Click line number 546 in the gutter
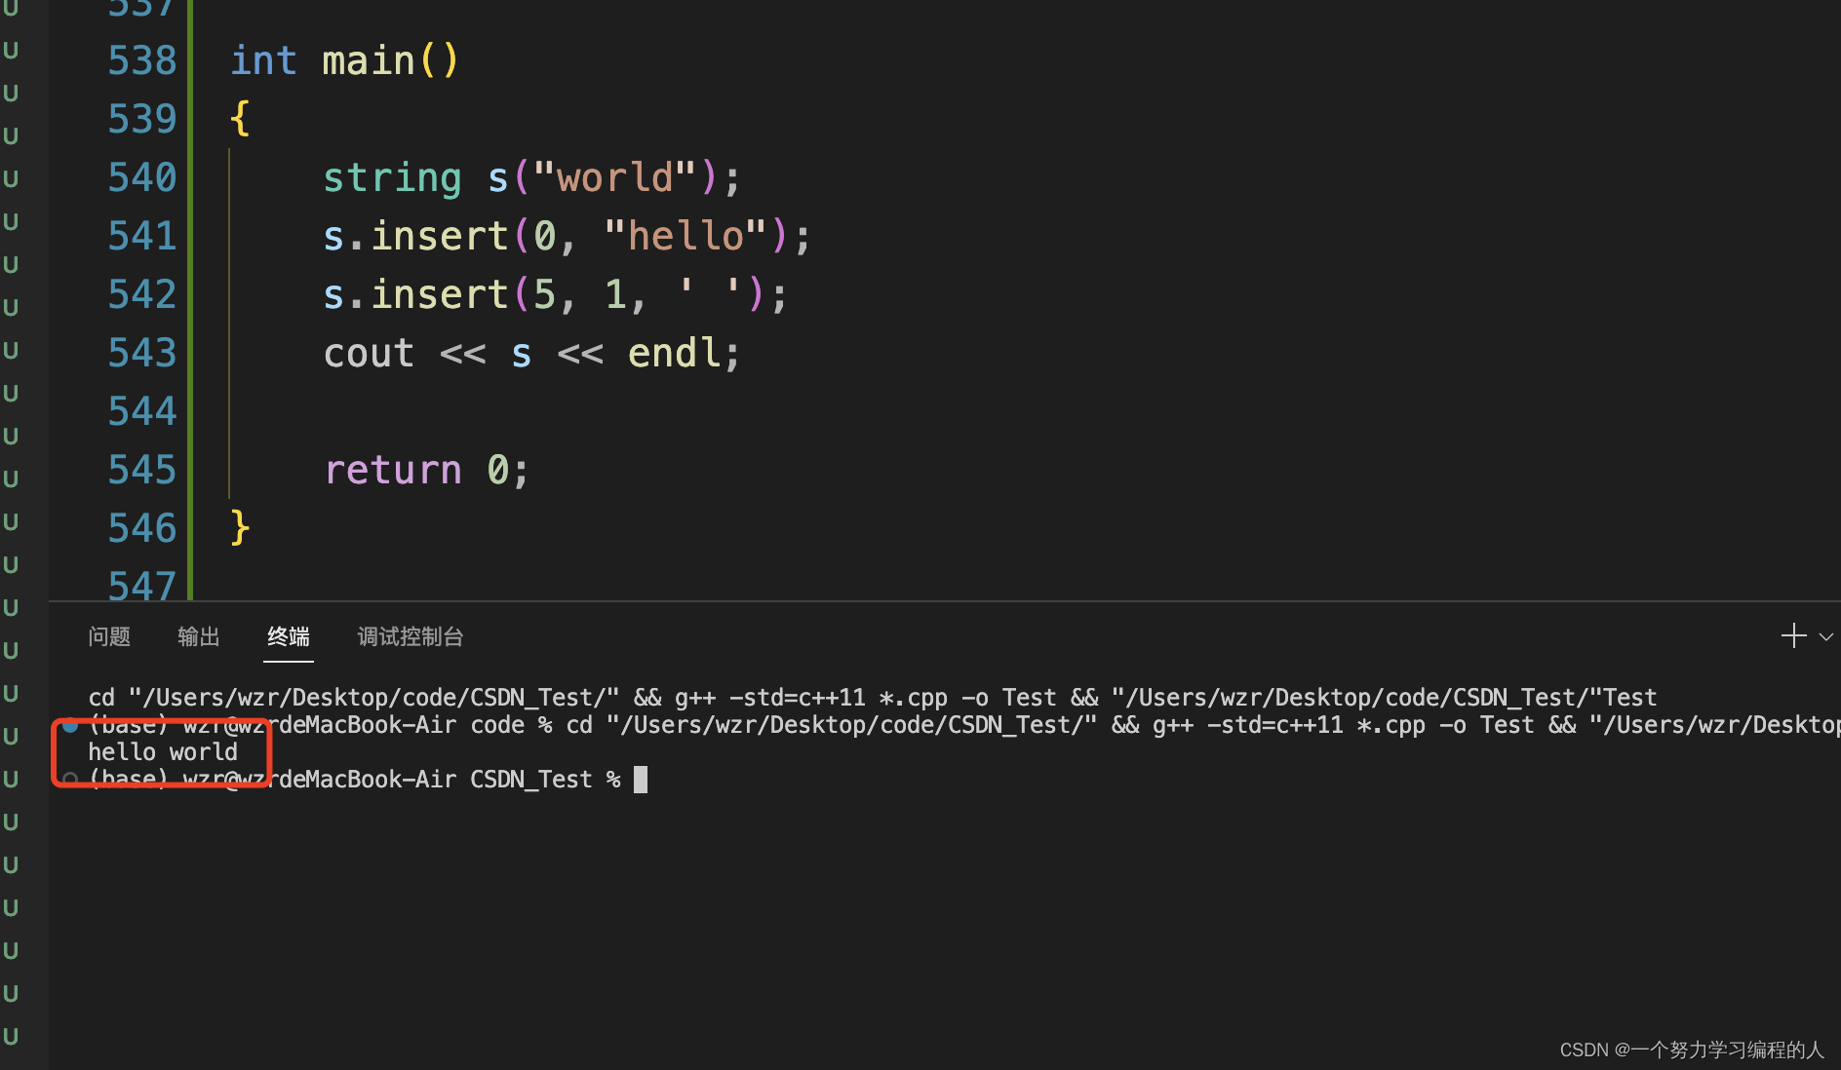Image resolution: width=1841 pixels, height=1070 pixels. coord(142,528)
